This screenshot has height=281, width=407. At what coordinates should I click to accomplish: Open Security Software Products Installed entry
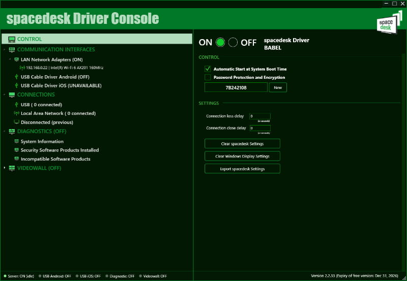pyautogui.click(x=60, y=150)
